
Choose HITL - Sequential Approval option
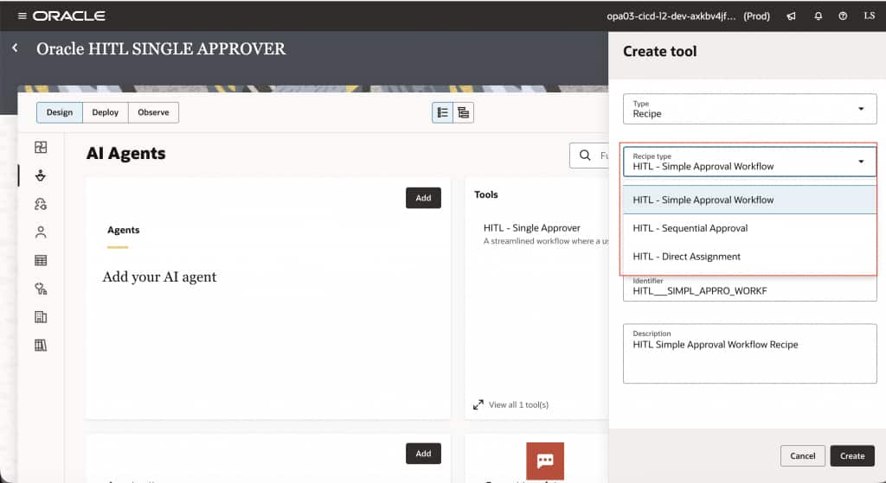(x=750, y=228)
